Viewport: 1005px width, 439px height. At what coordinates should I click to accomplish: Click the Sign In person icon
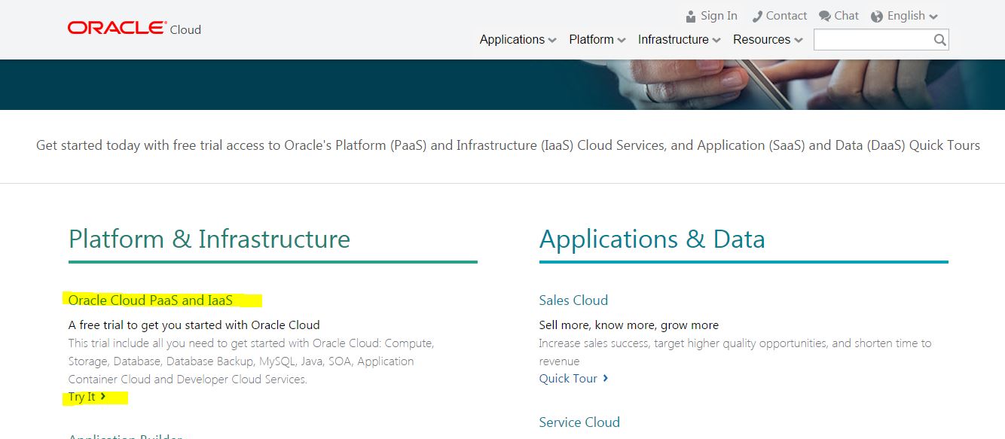690,15
